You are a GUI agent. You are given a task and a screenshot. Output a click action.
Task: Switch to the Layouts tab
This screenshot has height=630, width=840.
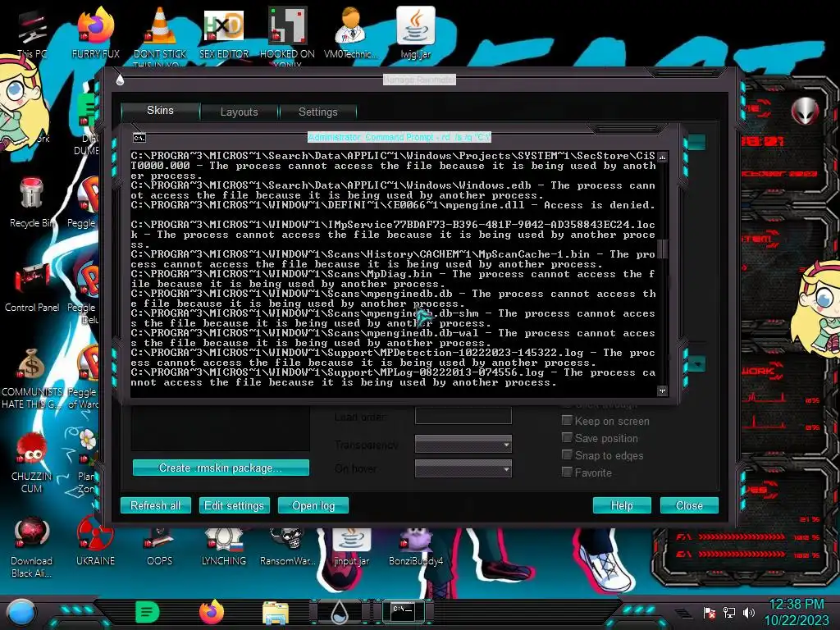(x=239, y=112)
